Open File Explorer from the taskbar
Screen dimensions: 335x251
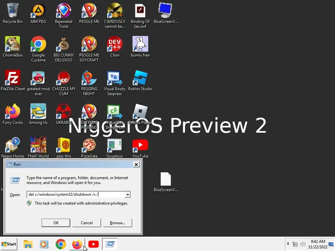(x=28, y=244)
